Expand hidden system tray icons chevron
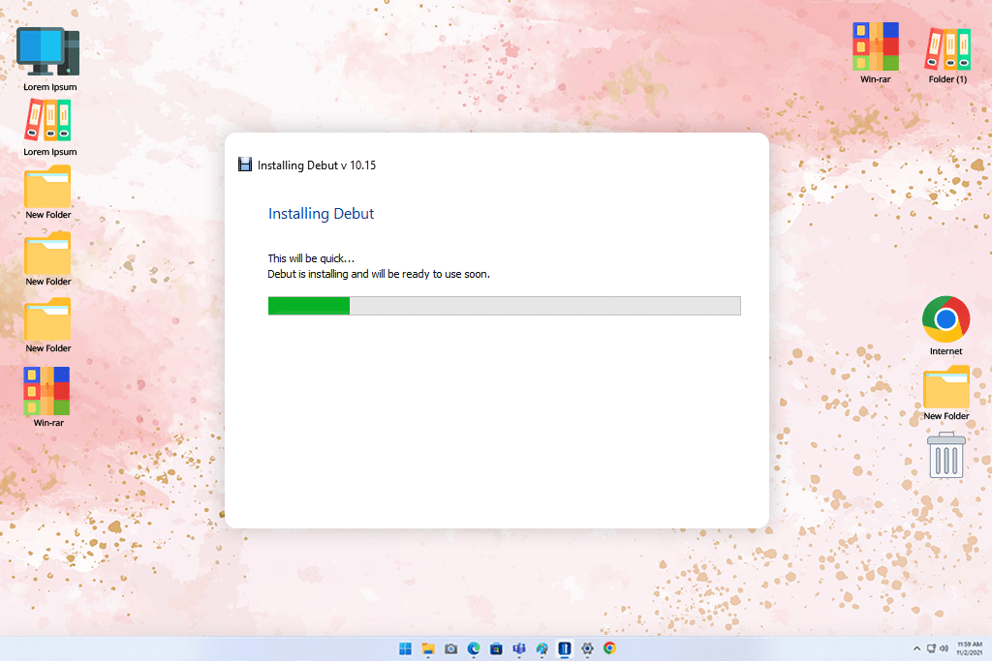Screen dimensions: 992x661 (916, 649)
